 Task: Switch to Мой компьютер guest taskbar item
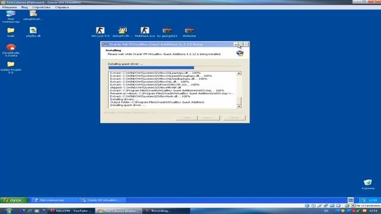pos(54,200)
